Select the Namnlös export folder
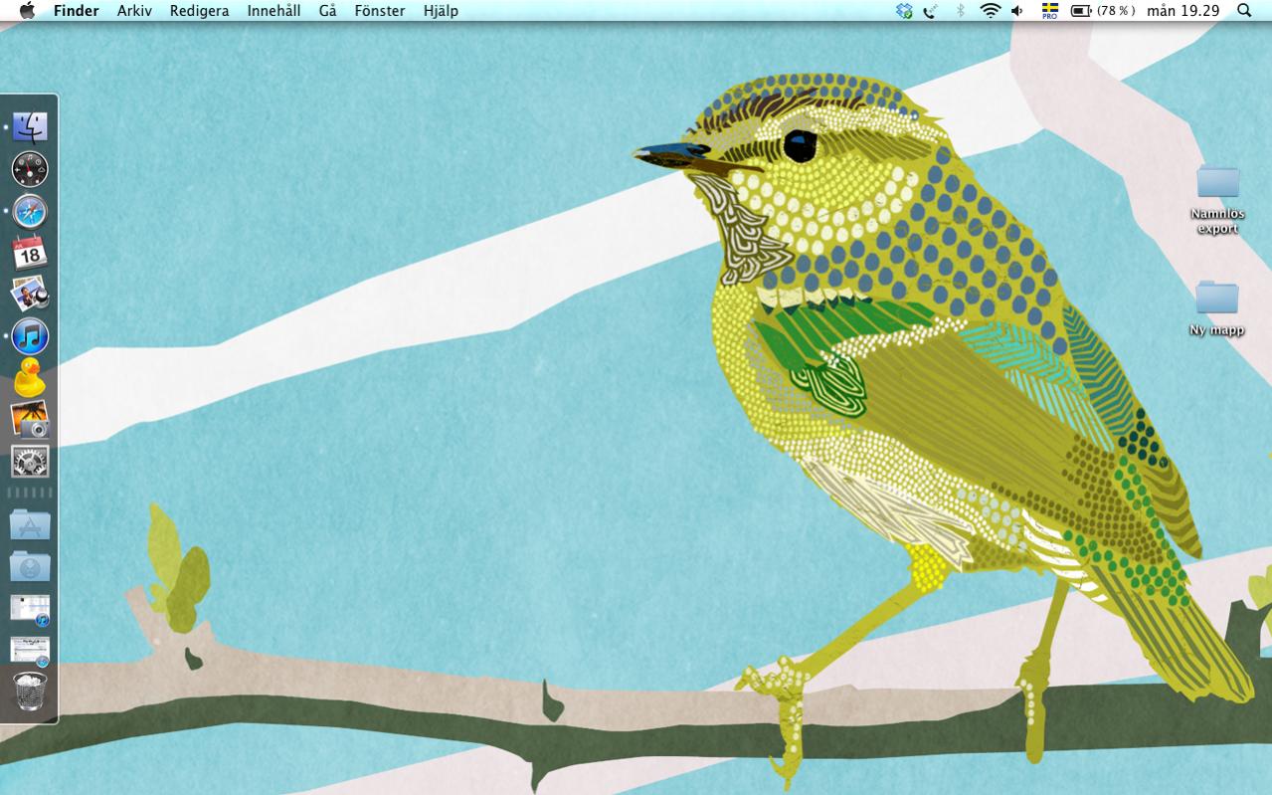This screenshot has height=795, width=1272. [1217, 199]
